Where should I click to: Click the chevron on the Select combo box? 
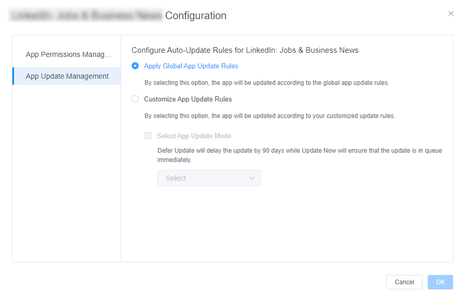(252, 178)
